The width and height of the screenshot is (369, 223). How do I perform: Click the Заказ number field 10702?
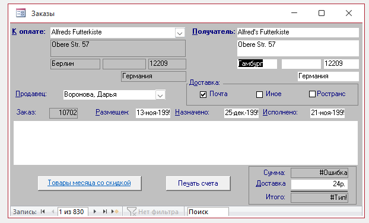click(63, 113)
